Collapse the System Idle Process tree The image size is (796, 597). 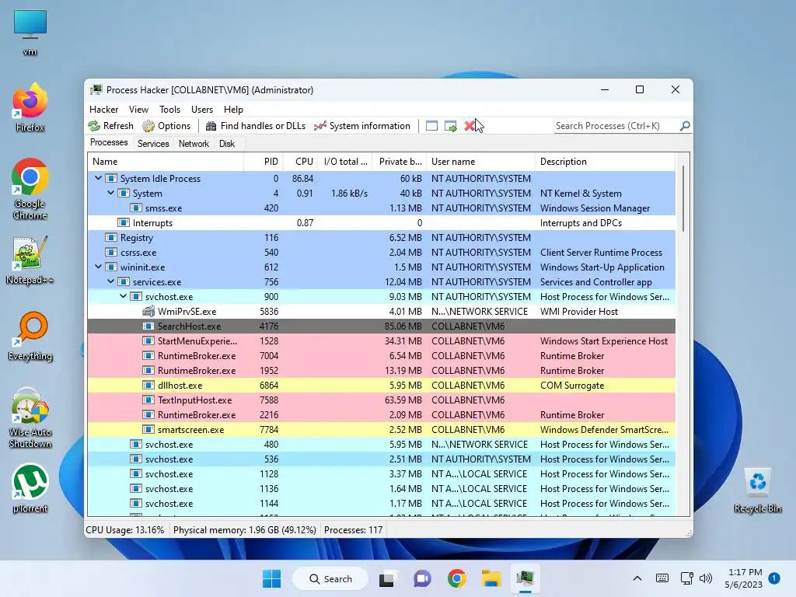tap(98, 178)
